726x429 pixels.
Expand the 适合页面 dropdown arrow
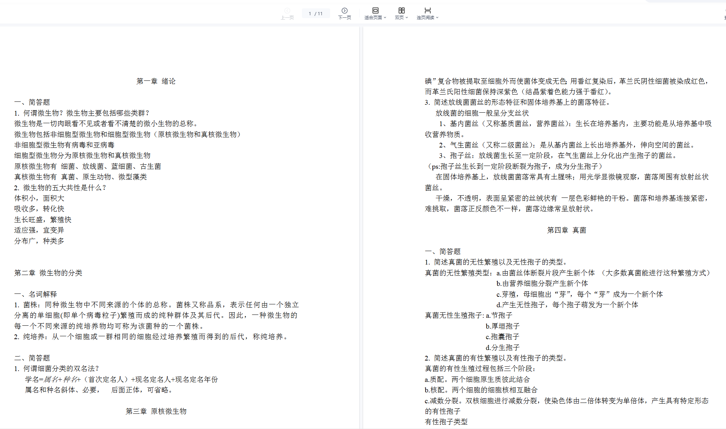tap(385, 18)
